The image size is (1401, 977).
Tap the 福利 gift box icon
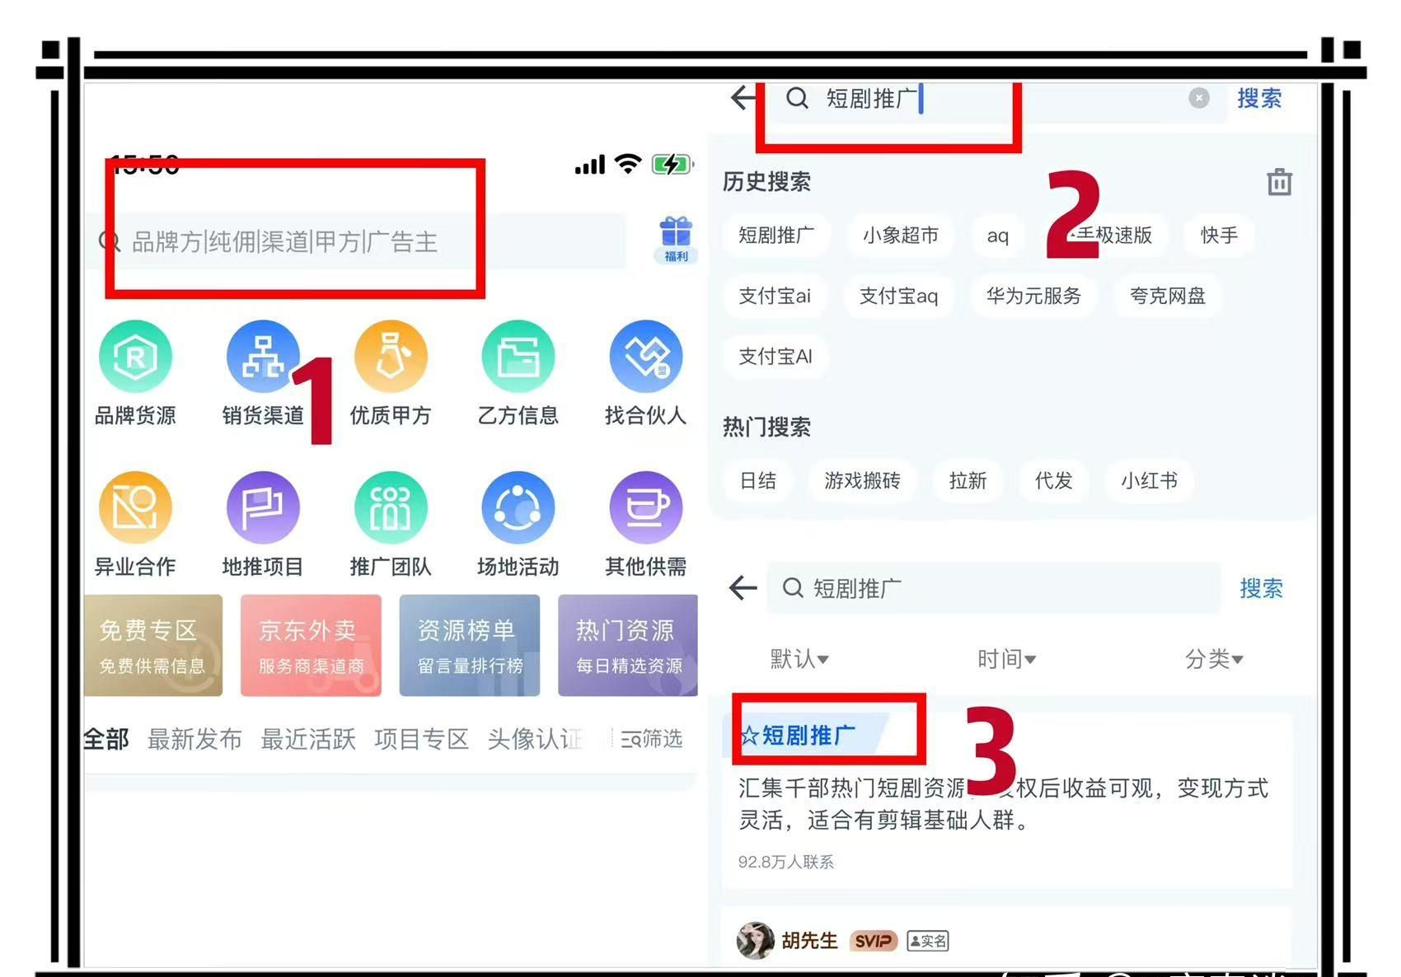[676, 238]
